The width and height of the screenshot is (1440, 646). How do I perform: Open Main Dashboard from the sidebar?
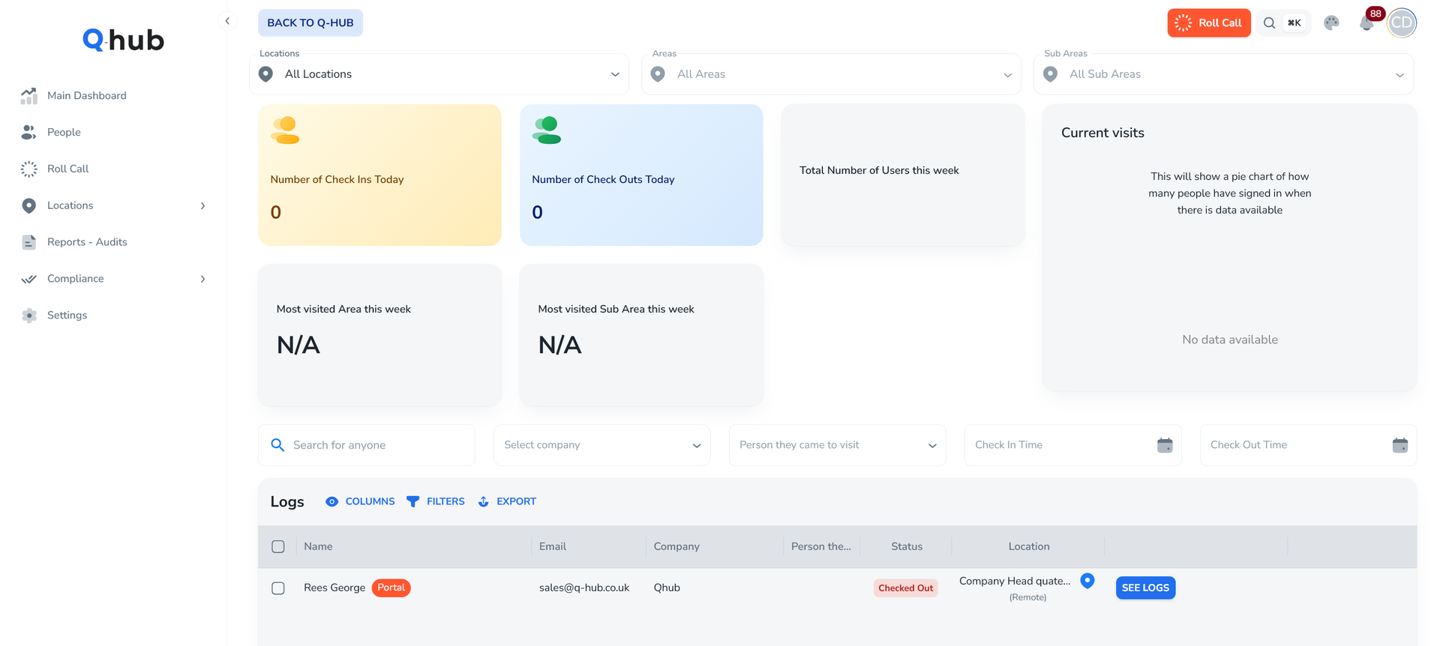(x=113, y=95)
